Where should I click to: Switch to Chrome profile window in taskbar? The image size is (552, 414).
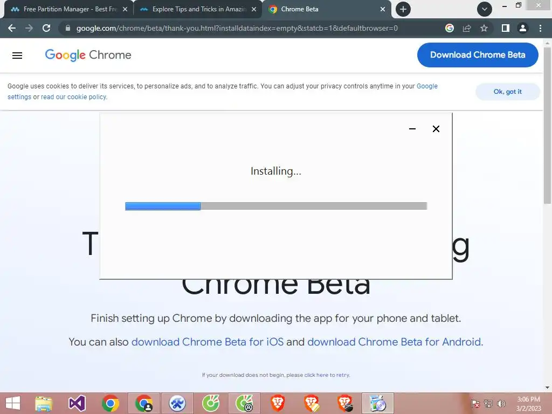143,403
